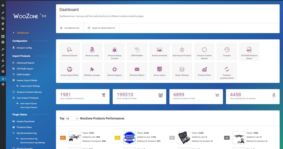This screenshot has height=149, width=283.
Task: Open Auto Import Queue sub-item
Action: 29,103
